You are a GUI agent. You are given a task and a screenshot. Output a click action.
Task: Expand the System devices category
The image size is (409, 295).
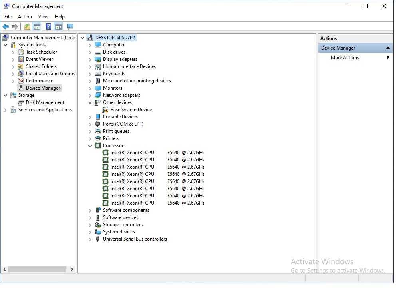[90, 232]
